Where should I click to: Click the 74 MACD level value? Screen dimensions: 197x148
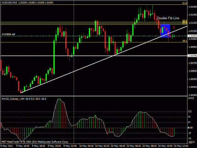(x=189, y=117)
